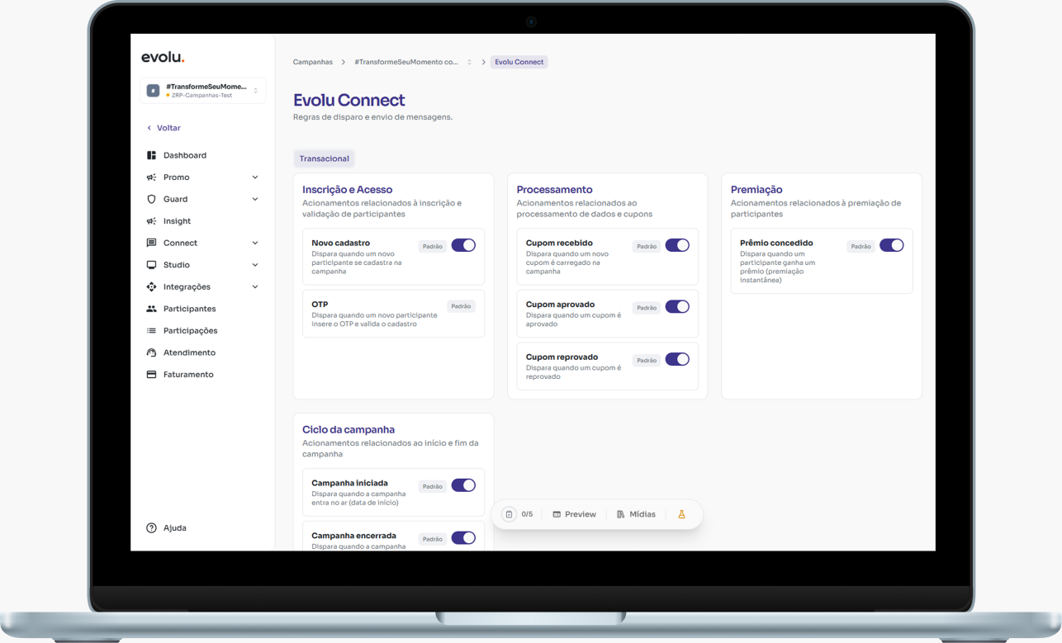Open Mídias from the floating toolbar
Image resolution: width=1062 pixels, height=643 pixels.
coord(636,514)
